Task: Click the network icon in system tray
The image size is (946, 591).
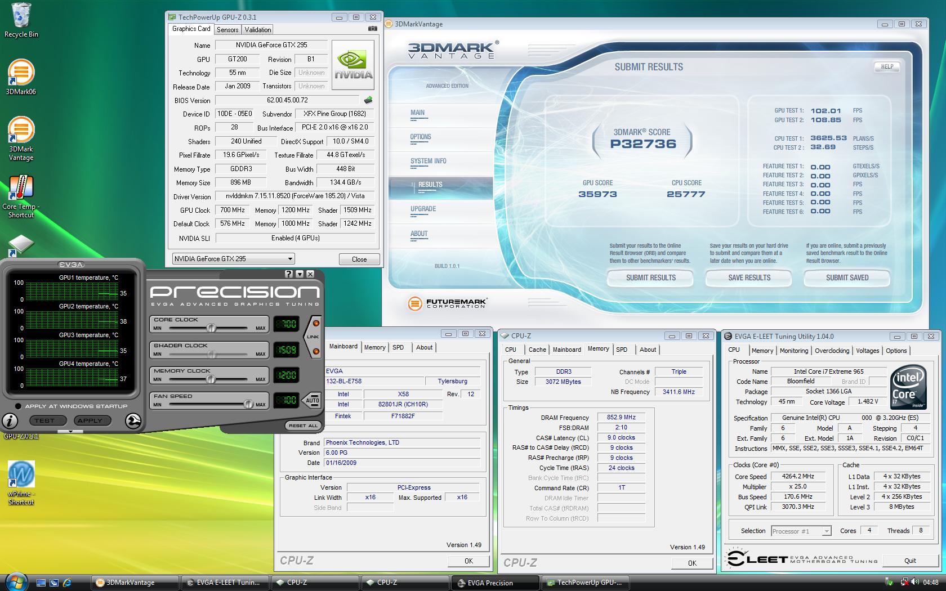Action: tap(904, 583)
